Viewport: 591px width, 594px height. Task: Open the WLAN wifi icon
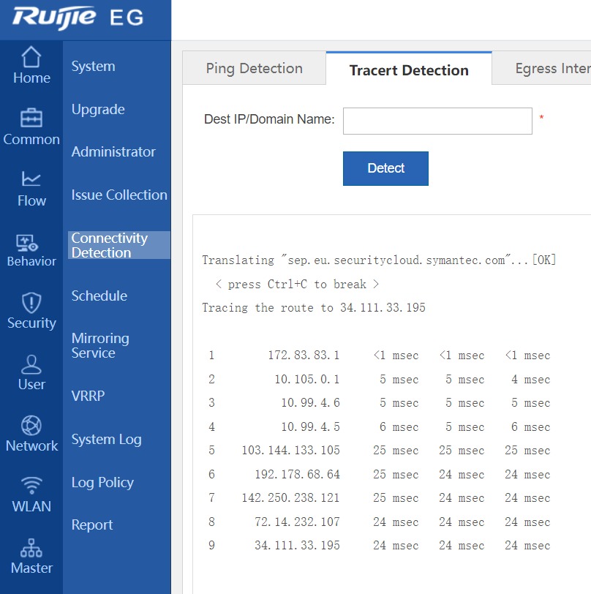pos(31,486)
